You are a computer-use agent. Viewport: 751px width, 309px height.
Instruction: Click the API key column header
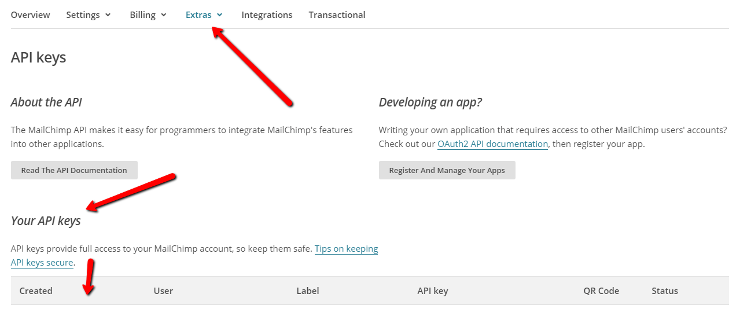(433, 291)
